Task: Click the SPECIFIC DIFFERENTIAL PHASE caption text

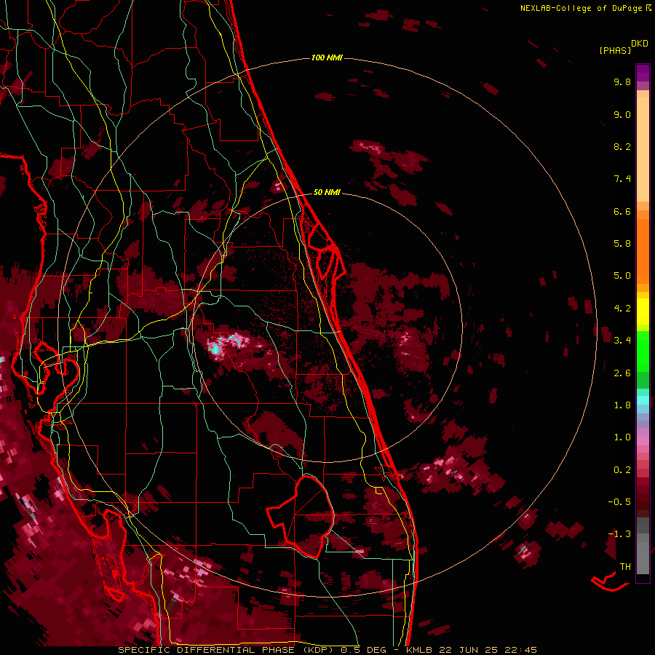Action: (207, 650)
